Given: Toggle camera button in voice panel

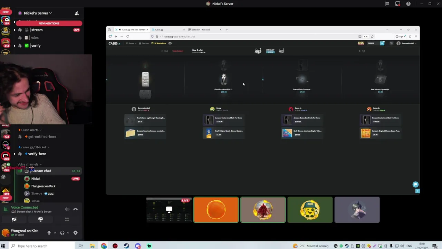Looking at the screenshot, I should (x=14, y=219).
